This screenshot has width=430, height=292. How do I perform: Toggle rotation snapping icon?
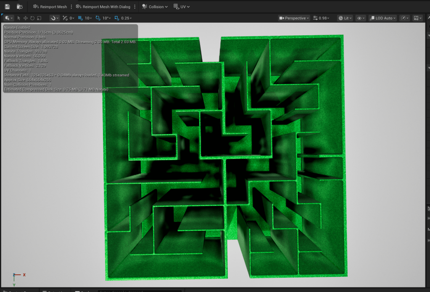(x=98, y=18)
